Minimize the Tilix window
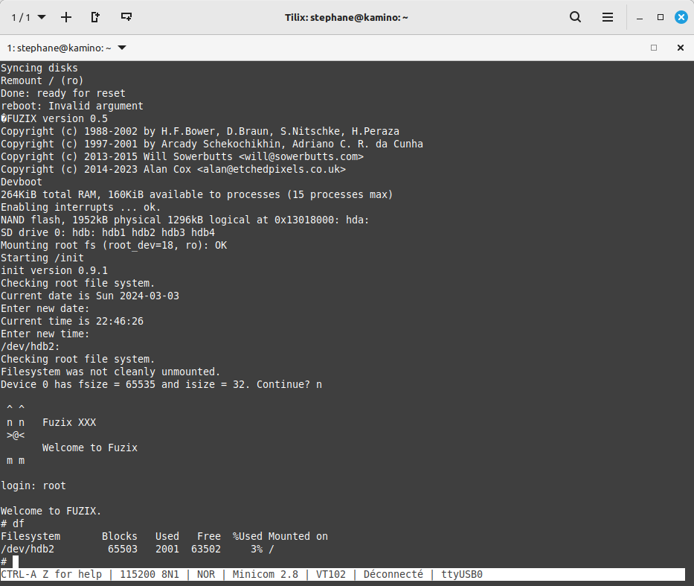This screenshot has height=586, width=694. tap(640, 18)
